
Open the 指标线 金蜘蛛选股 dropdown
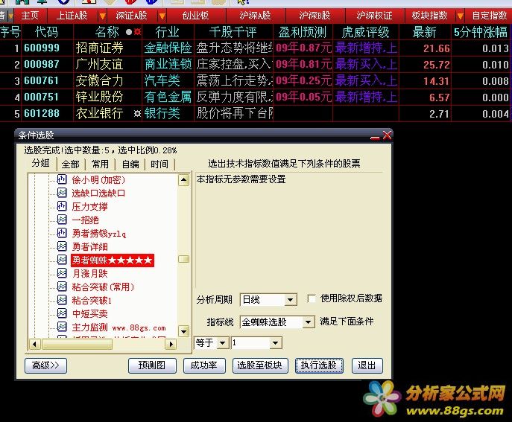click(308, 322)
